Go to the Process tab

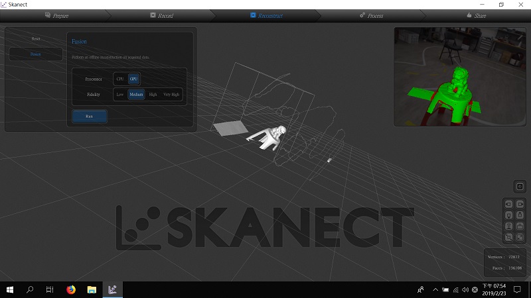(x=372, y=15)
